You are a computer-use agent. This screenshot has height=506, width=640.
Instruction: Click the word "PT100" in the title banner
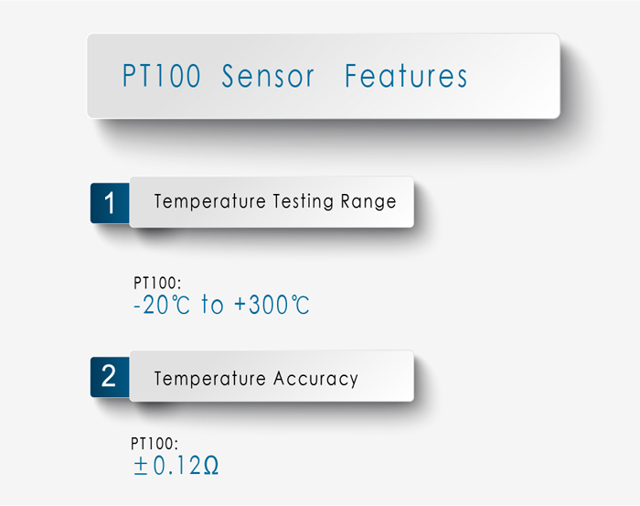pyautogui.click(x=161, y=77)
